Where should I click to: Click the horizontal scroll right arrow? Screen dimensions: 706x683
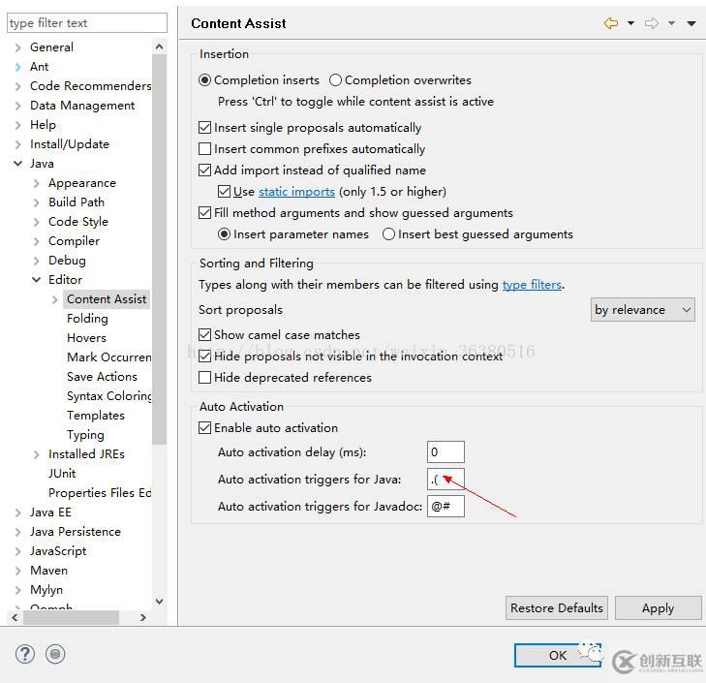(143, 617)
